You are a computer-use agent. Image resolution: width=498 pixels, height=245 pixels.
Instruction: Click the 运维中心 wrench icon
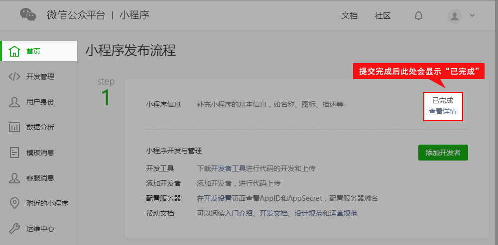tap(14, 229)
